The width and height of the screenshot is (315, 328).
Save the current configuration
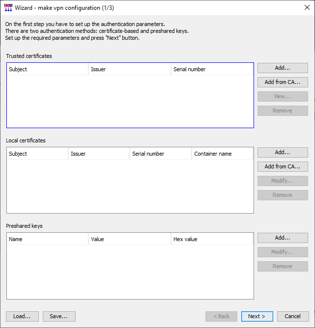click(59, 316)
